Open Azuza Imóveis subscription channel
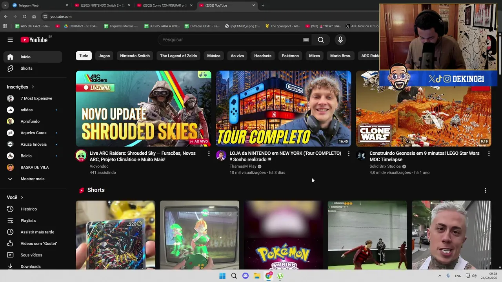The image size is (502, 282). pyautogui.click(x=33, y=144)
